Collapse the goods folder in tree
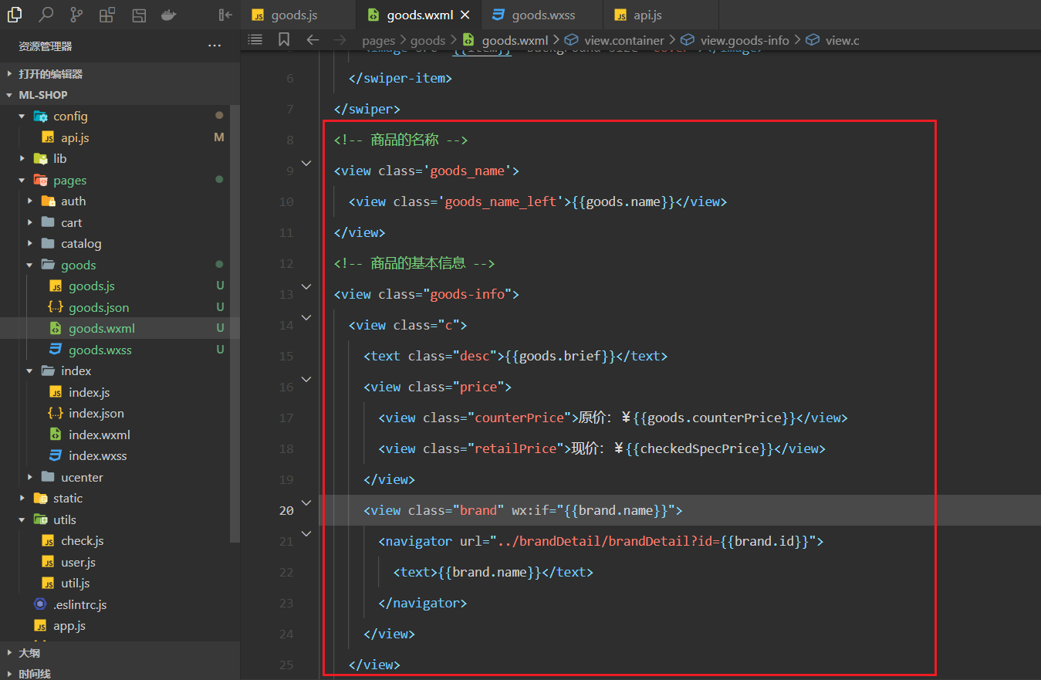 (x=30, y=265)
